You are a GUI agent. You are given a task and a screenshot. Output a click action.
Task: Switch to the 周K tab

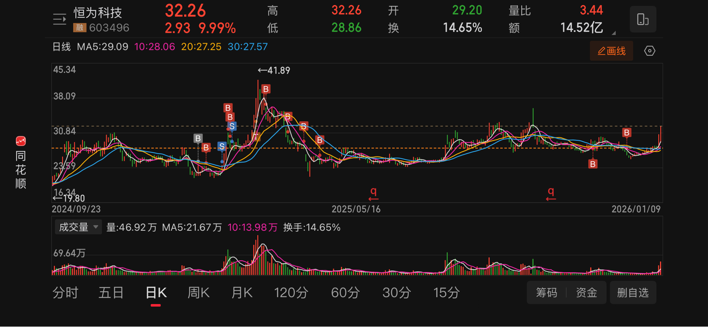point(199,293)
